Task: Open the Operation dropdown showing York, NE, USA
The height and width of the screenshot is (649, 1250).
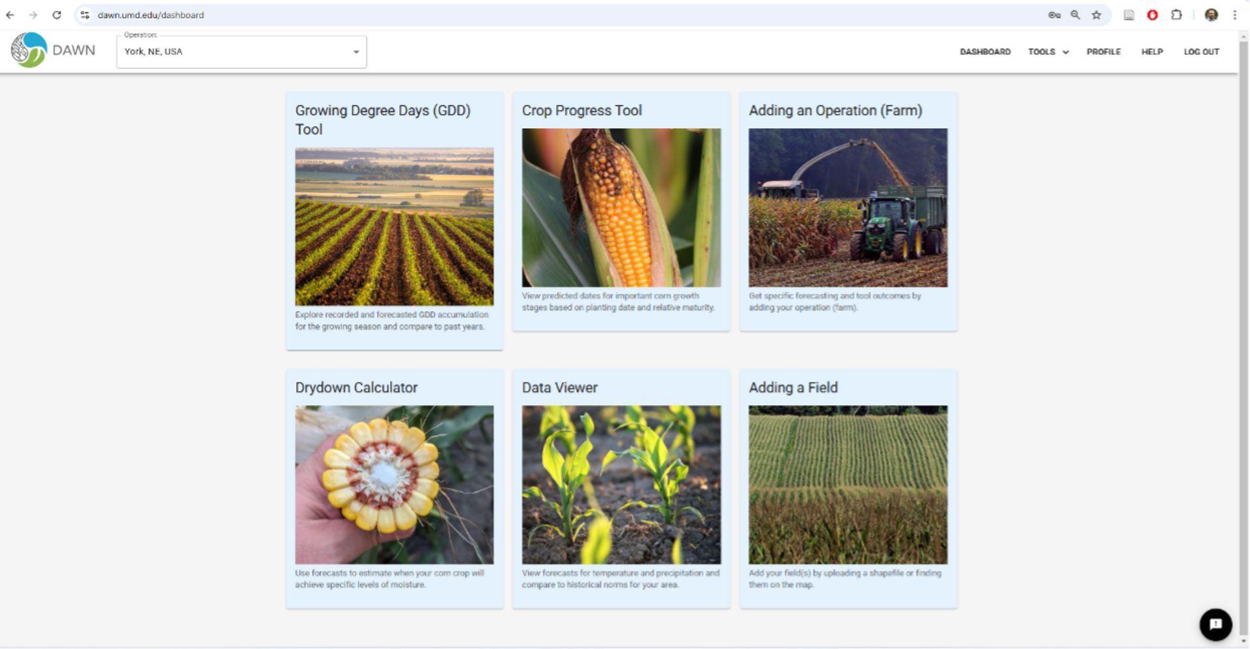Action: [x=241, y=51]
